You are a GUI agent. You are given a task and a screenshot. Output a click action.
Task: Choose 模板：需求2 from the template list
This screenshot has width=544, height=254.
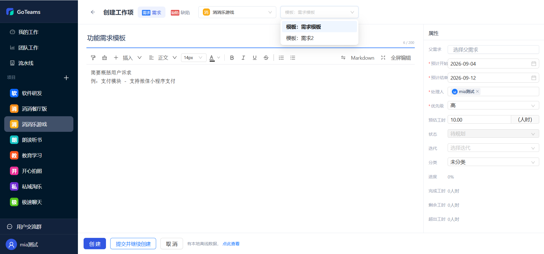pos(319,38)
